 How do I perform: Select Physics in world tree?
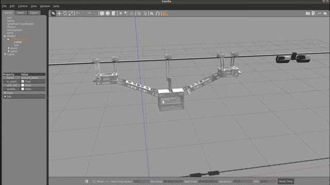pyautogui.click(x=11, y=27)
